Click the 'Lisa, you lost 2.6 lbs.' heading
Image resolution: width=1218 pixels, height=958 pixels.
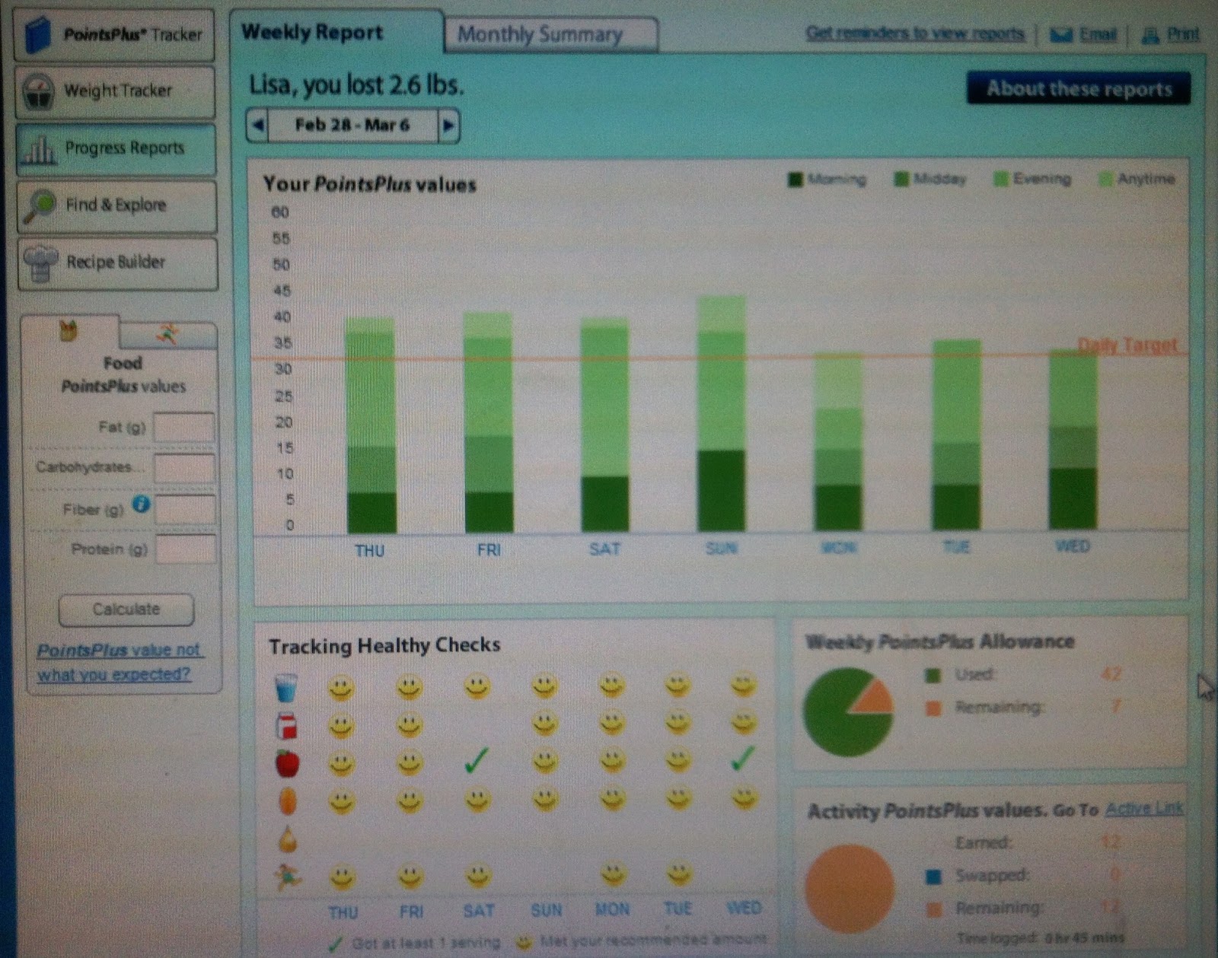click(x=356, y=84)
